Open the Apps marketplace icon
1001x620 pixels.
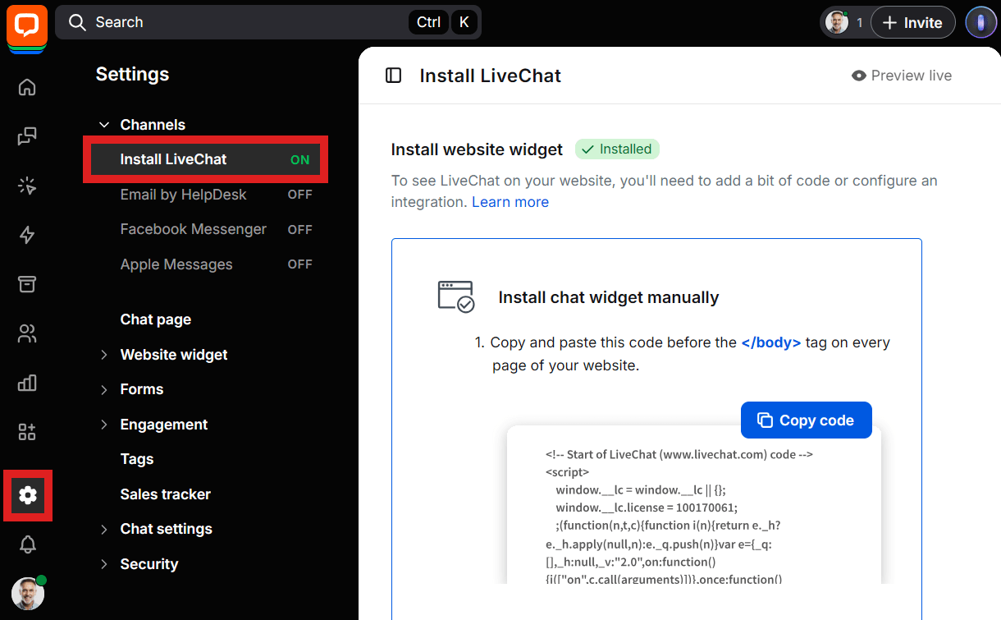27,432
